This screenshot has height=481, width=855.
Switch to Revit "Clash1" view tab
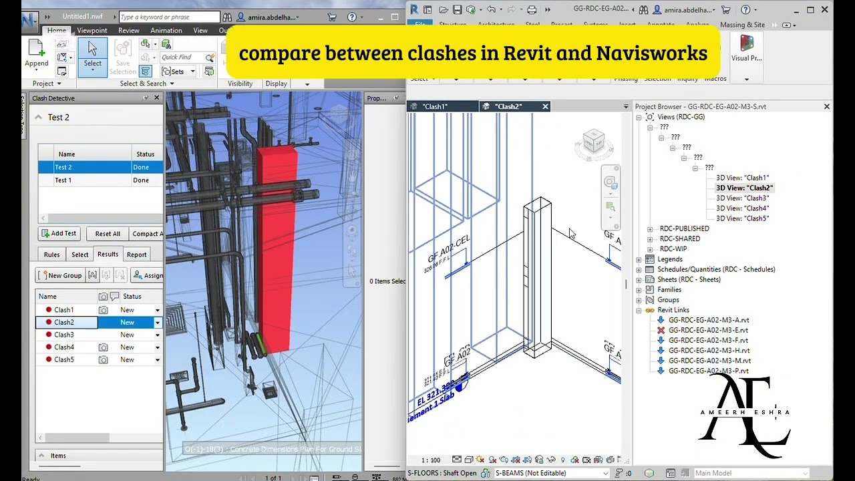441,106
